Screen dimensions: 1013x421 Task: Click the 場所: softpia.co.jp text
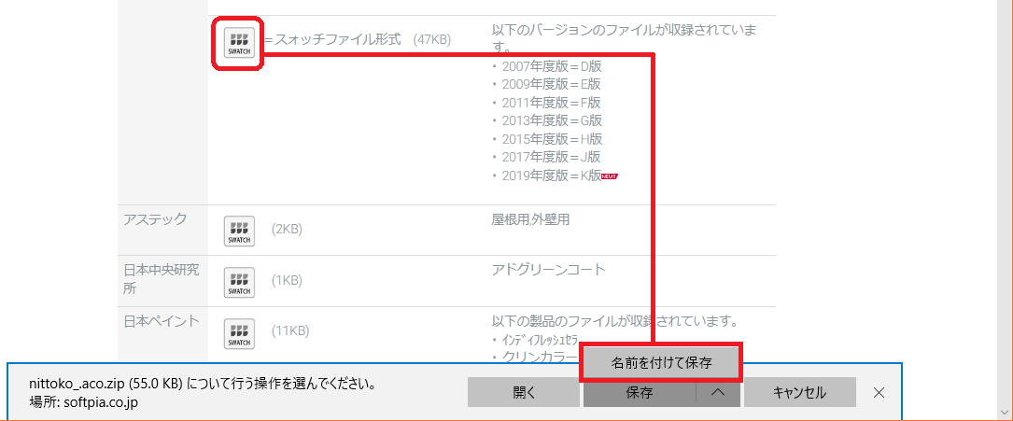click(x=83, y=401)
